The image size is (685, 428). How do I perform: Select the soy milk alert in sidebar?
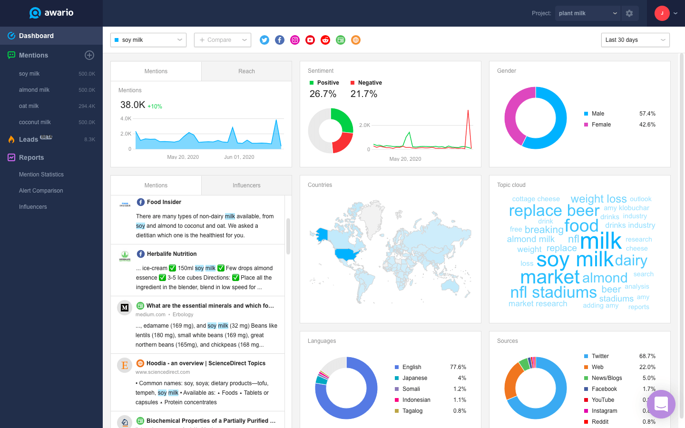click(51, 74)
